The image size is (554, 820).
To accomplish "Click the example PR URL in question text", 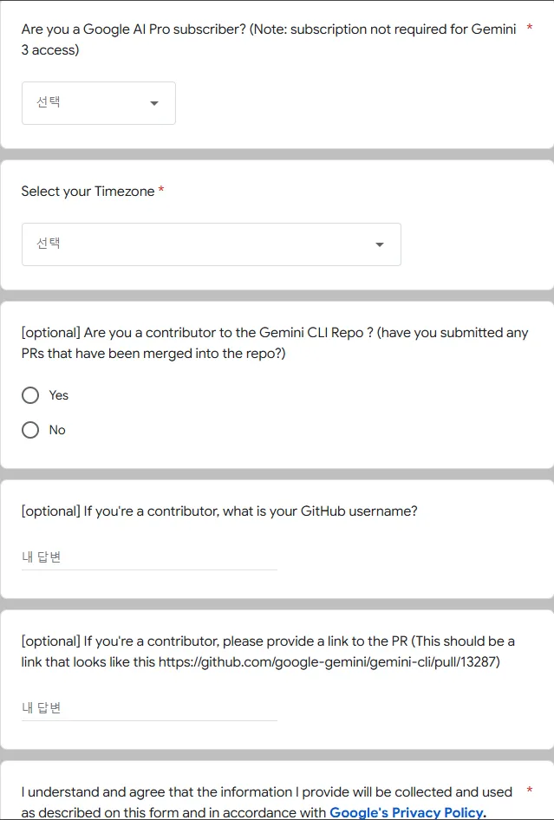I will coord(329,663).
